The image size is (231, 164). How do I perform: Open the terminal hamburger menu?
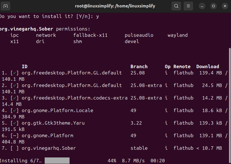click(188, 6)
